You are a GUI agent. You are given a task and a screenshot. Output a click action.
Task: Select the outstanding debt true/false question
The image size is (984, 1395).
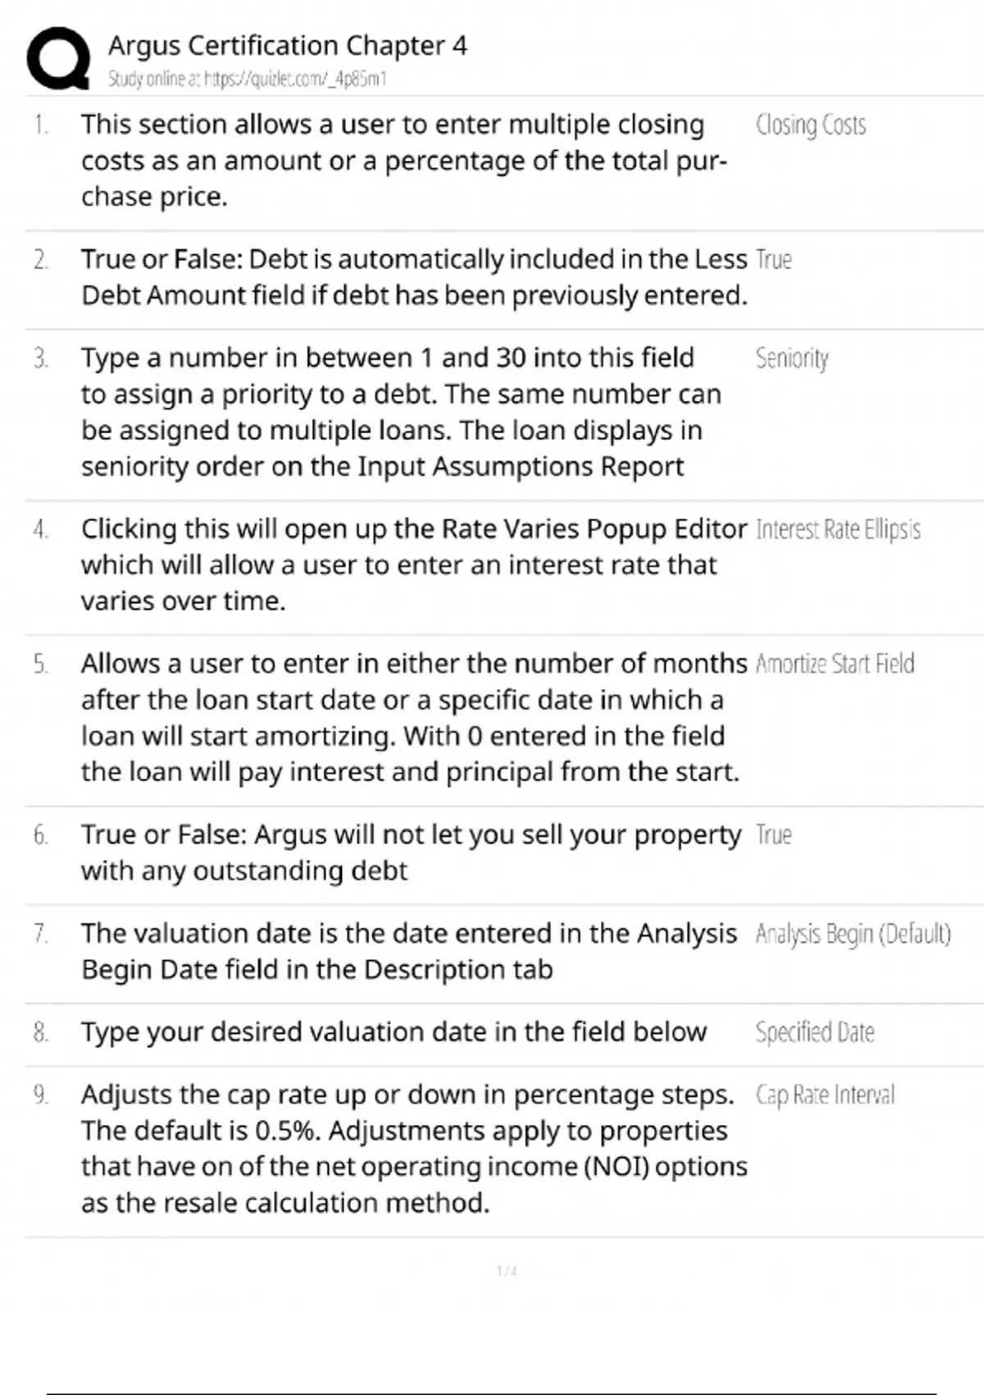pyautogui.click(x=410, y=853)
